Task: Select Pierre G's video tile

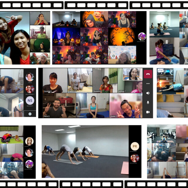Action: (55, 106)
